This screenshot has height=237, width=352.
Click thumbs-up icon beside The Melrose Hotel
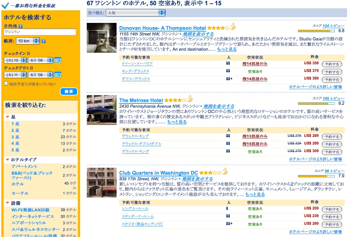point(189,99)
